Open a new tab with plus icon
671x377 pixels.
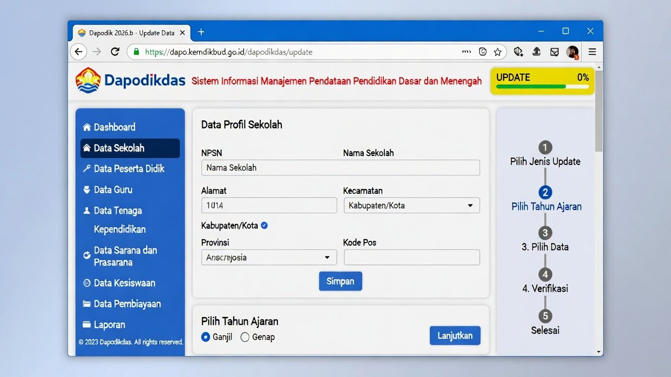click(201, 32)
